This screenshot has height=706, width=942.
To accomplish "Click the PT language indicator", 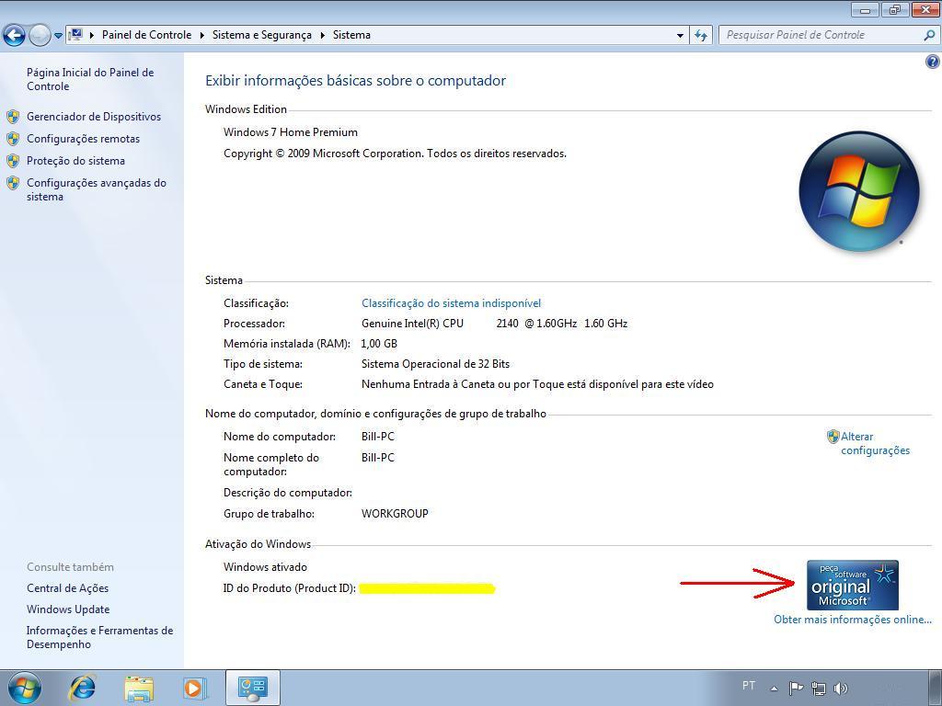I will (749, 686).
